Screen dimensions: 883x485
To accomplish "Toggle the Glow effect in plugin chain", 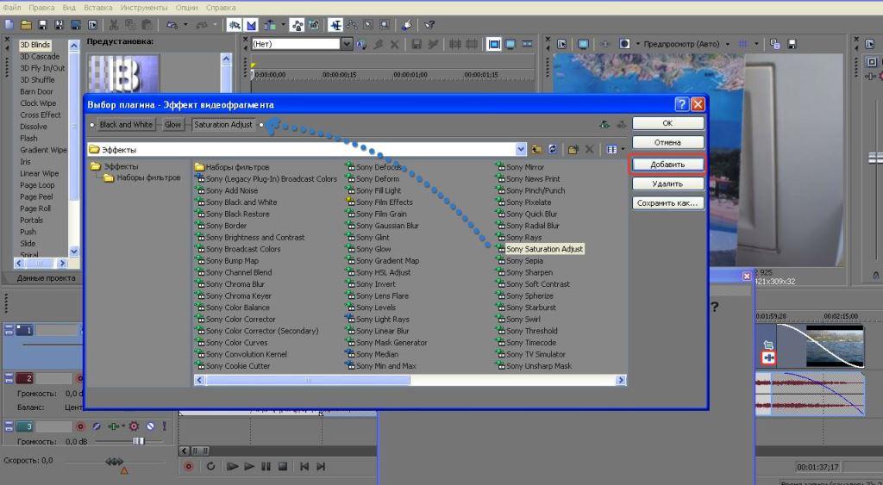I will coord(173,125).
